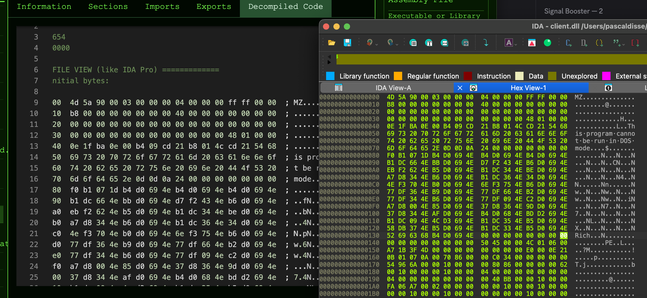Click the jump forward navigation icon
The width and height of the screenshot is (647, 298).
pyautogui.click(x=390, y=43)
